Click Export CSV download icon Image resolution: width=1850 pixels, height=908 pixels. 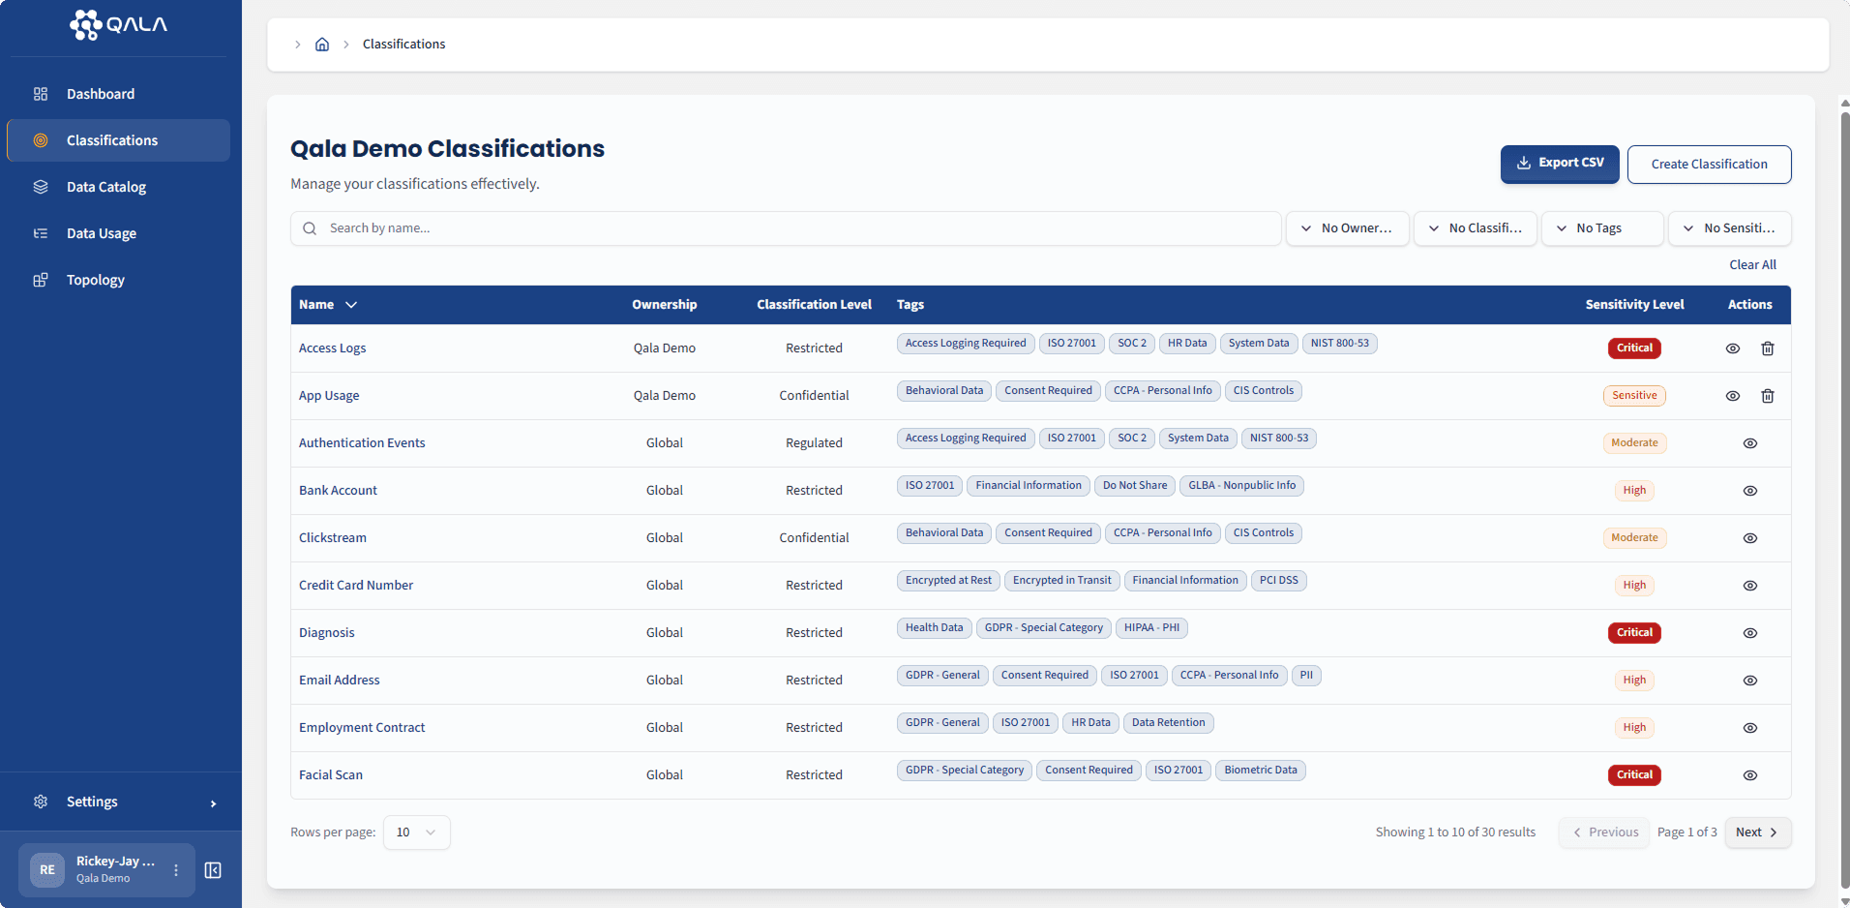[x=1524, y=164]
